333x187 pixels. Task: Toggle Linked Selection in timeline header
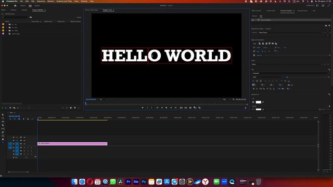pyautogui.click(x=19, y=119)
